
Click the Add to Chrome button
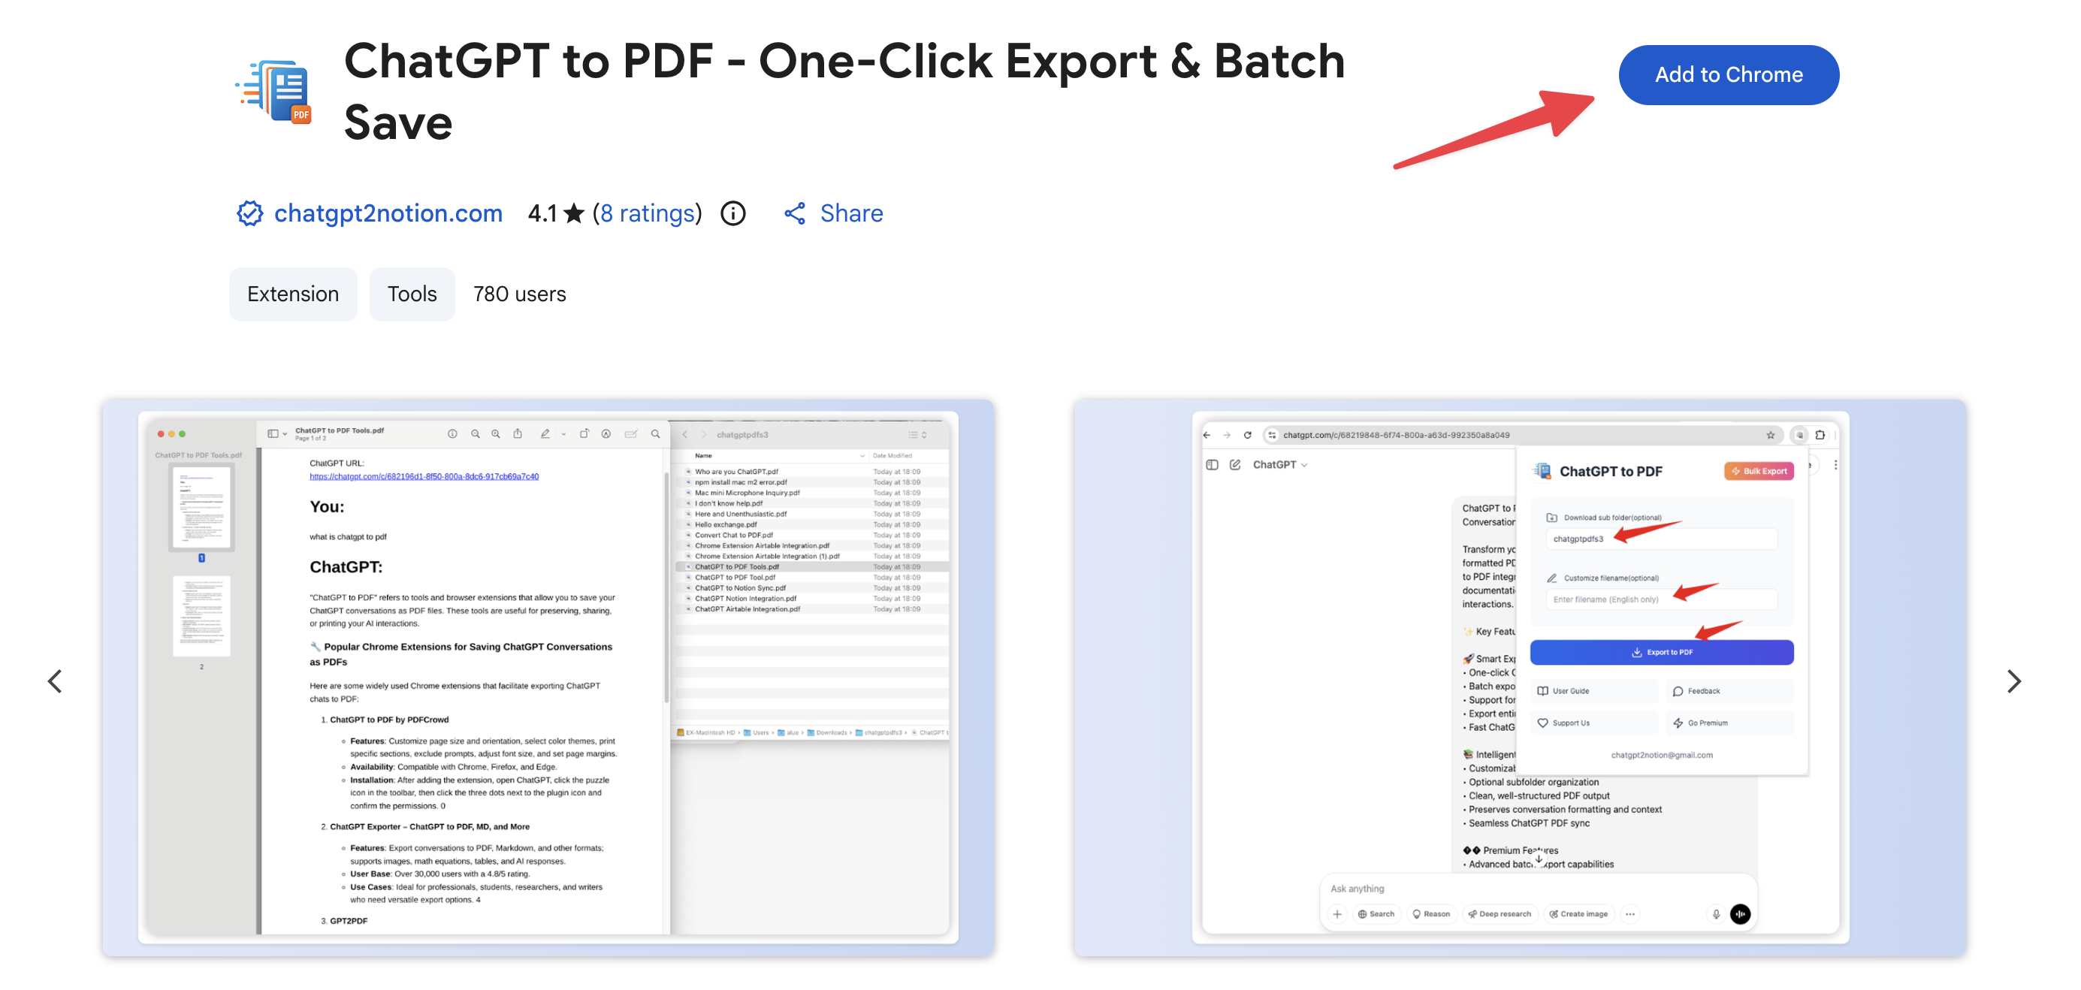[x=1728, y=74]
